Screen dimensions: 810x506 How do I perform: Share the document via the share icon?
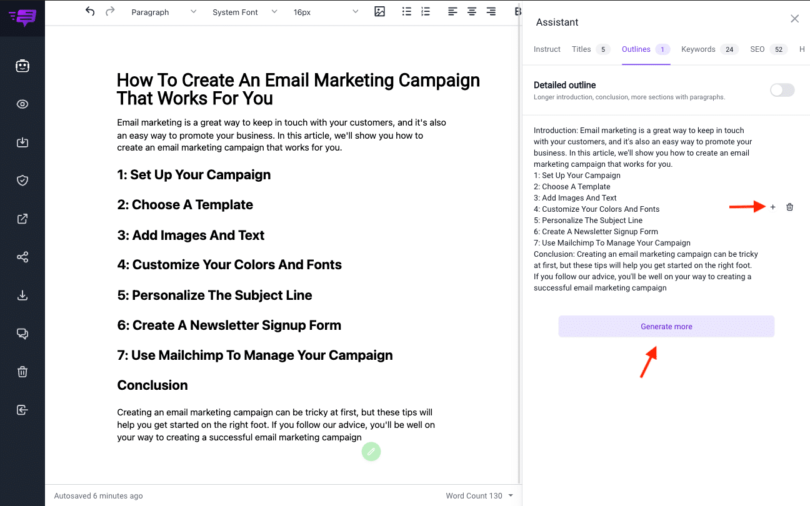tap(22, 257)
